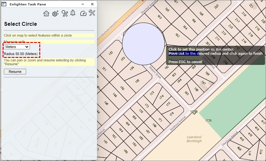Select the pencil edit tool icon
The width and height of the screenshot is (266, 161).
click(65, 13)
